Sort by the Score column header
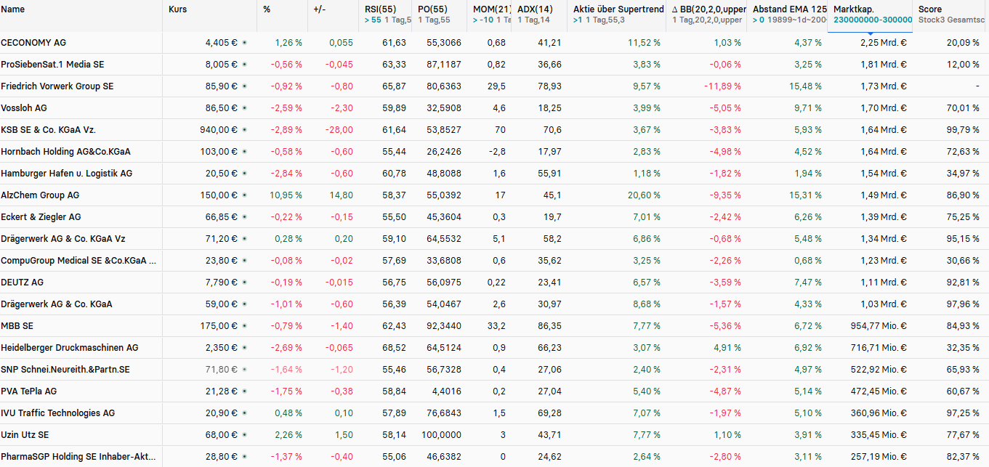The height and width of the screenshot is (467, 989). pyautogui.click(x=930, y=9)
